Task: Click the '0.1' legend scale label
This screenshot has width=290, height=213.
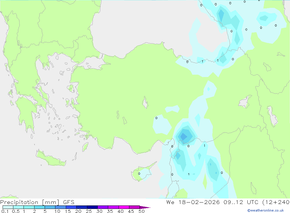Action: tap(5, 211)
